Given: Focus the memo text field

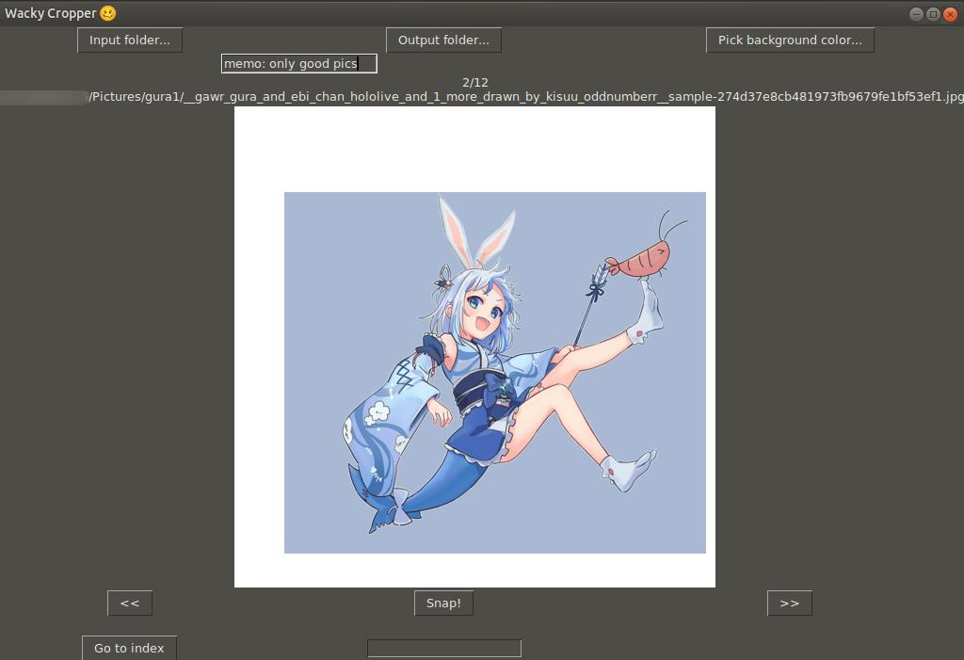Looking at the screenshot, I should pyautogui.click(x=299, y=63).
